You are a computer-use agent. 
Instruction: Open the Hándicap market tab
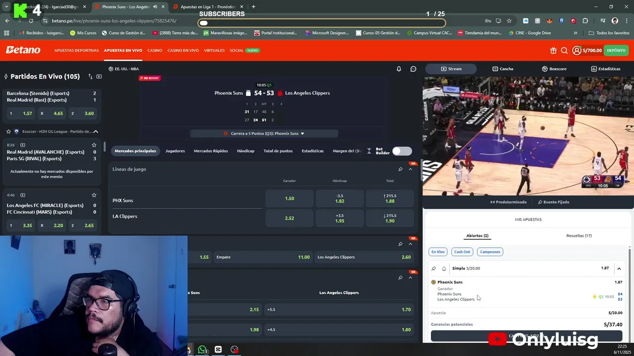tap(246, 151)
